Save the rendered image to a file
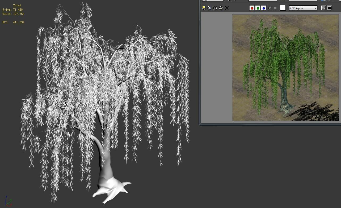The width and height of the screenshot is (341, 208). click(x=203, y=8)
